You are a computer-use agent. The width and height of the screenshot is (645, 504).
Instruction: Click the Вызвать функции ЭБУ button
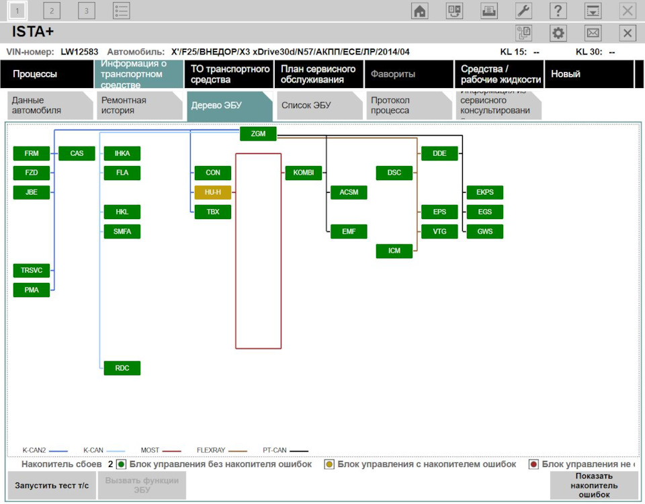click(142, 485)
